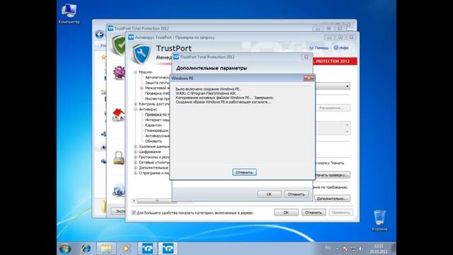This screenshot has height=255, width=453.
Task: Click the blue back arrow in rear window
Action: point(99,35)
